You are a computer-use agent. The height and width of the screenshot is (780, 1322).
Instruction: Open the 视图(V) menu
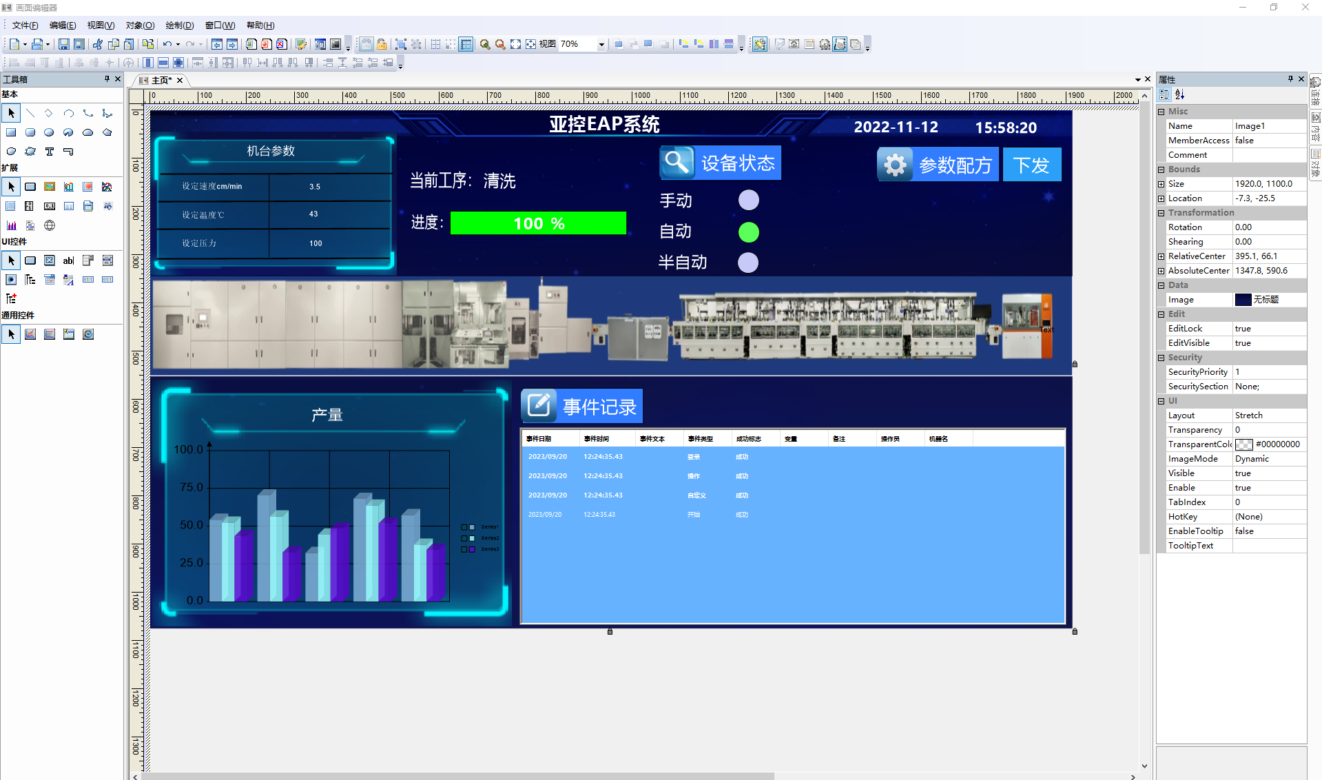pos(101,25)
